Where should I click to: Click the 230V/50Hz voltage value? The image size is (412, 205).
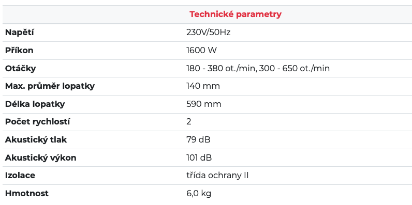click(209, 33)
